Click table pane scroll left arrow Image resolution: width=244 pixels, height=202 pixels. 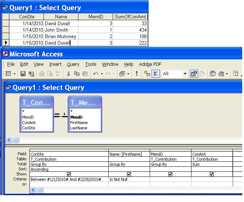pyautogui.click(x=9, y=140)
